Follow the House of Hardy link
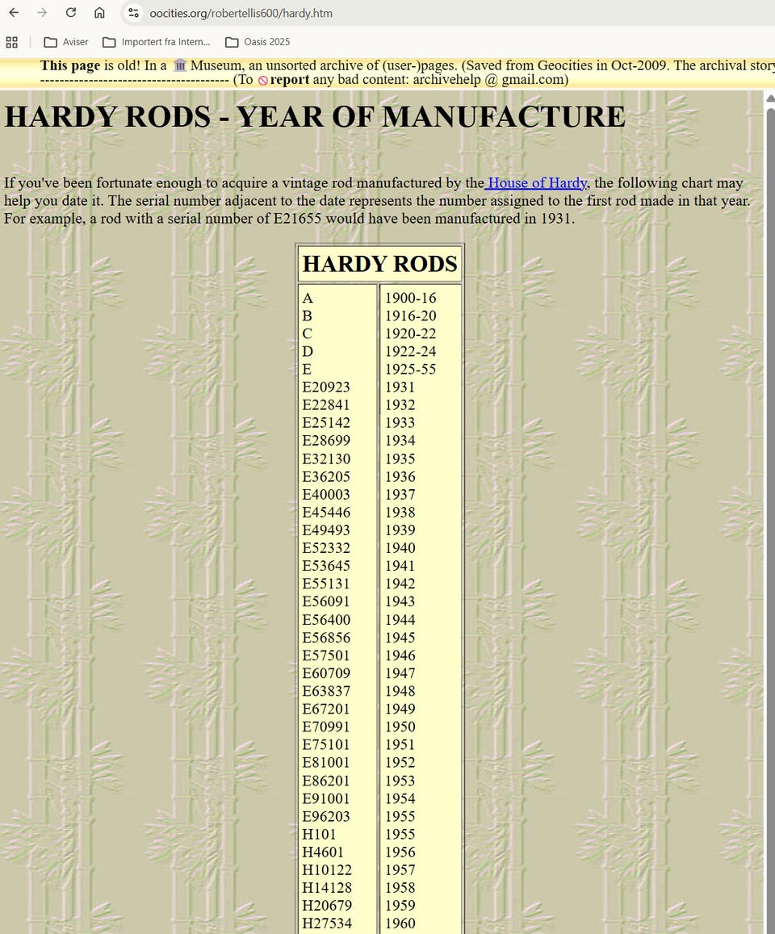This screenshot has width=775, height=934. click(538, 183)
